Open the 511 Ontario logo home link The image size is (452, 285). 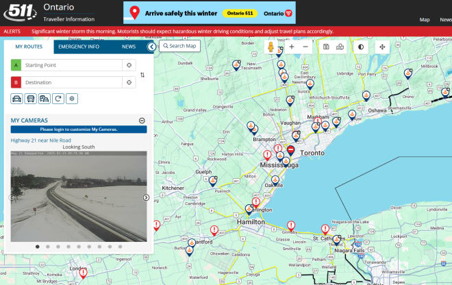pyautogui.click(x=20, y=12)
